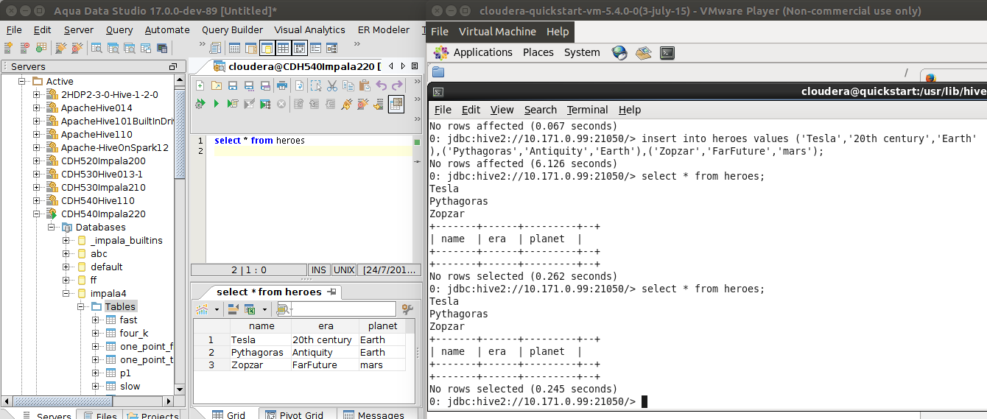Save the current query with floppy icon
Image resolution: width=987 pixels, height=419 pixels.
coord(232,85)
